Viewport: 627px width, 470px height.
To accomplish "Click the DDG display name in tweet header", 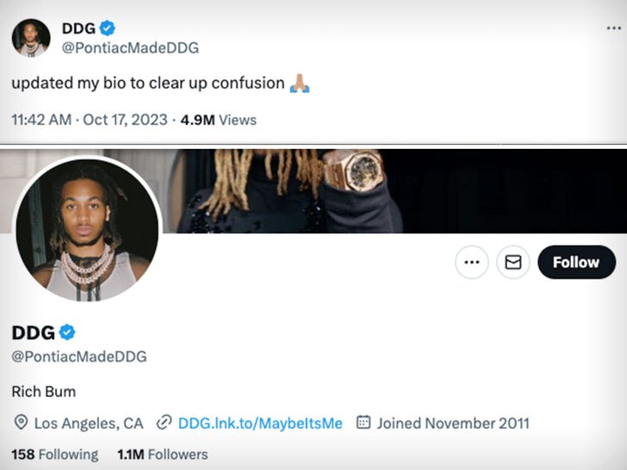I will tap(78, 28).
